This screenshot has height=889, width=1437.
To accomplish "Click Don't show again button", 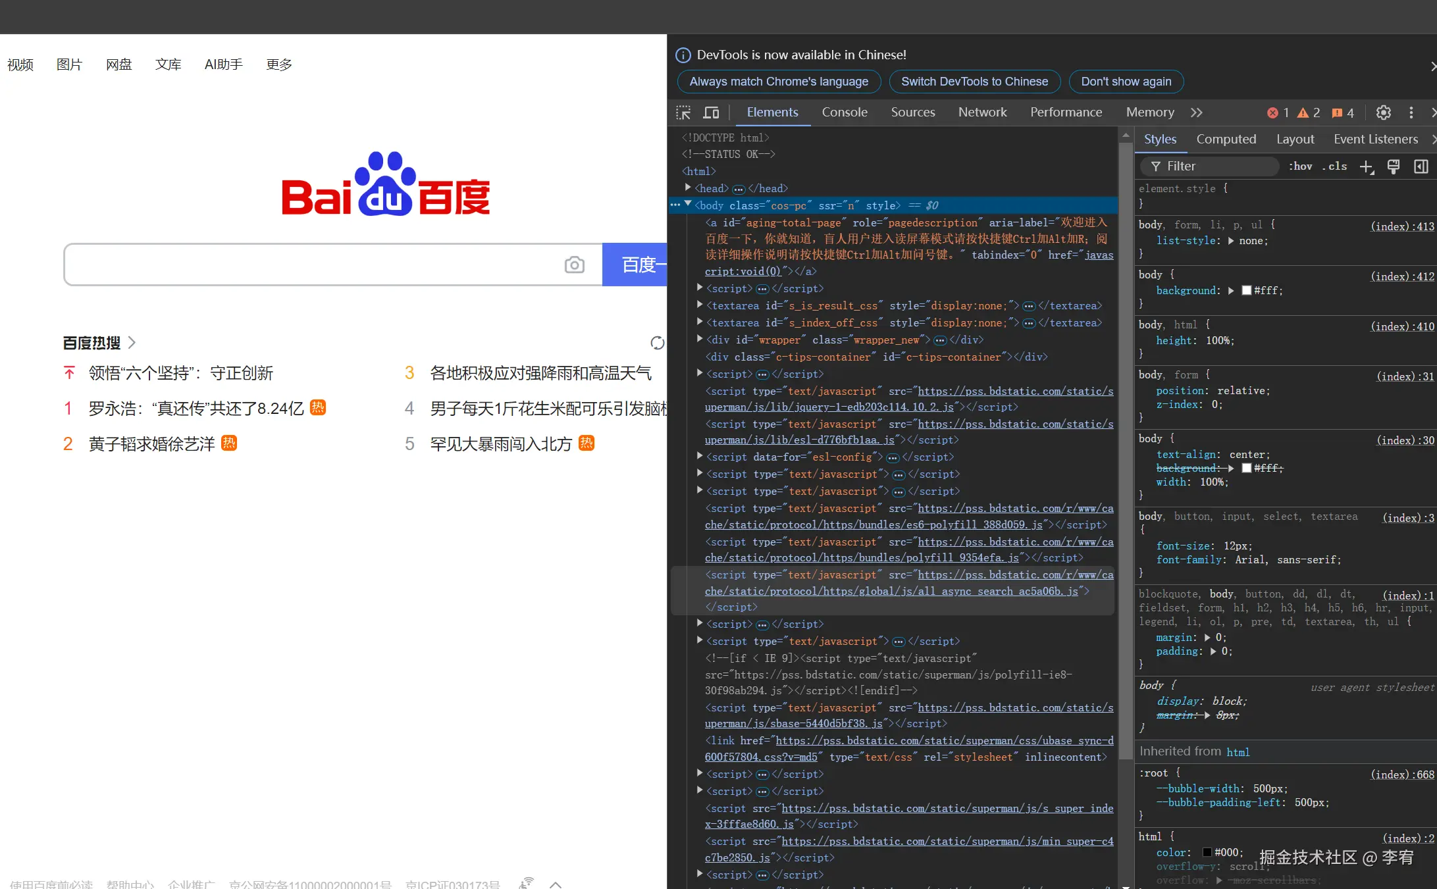I will (x=1126, y=82).
